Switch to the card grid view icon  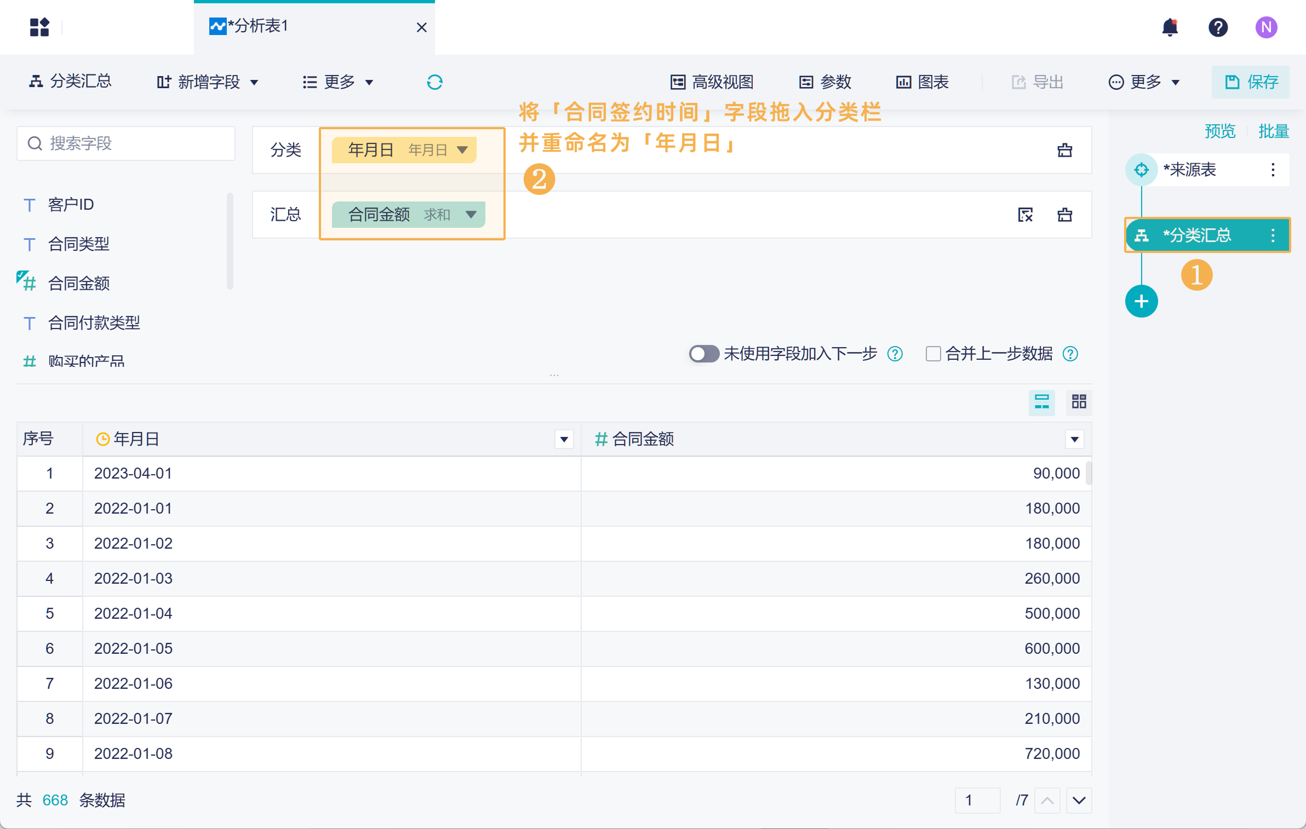coord(1079,402)
